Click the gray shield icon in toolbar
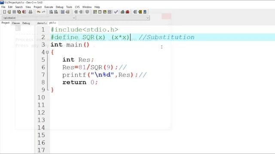Screen dimensions: 275x154 [x=87, y=12]
